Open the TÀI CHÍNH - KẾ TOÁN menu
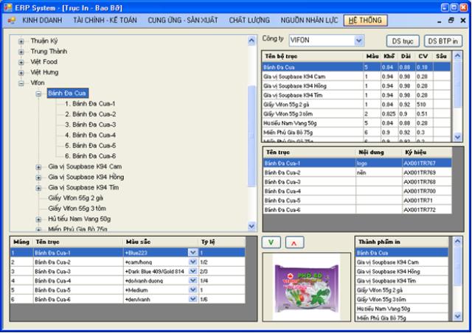The height and width of the screenshot is (333, 472). pyautogui.click(x=105, y=20)
